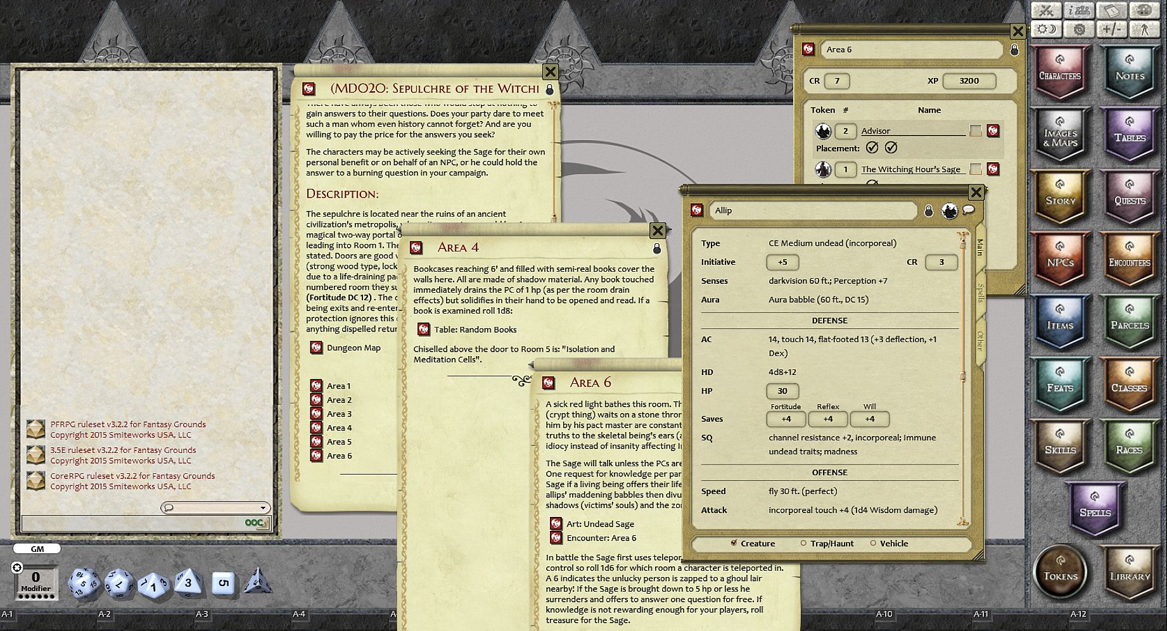The image size is (1167, 631).
Task: Open the effects figure icon
Action: pyautogui.click(x=1144, y=29)
